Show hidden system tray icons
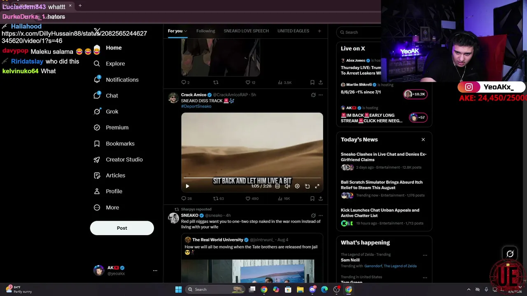 469,289
